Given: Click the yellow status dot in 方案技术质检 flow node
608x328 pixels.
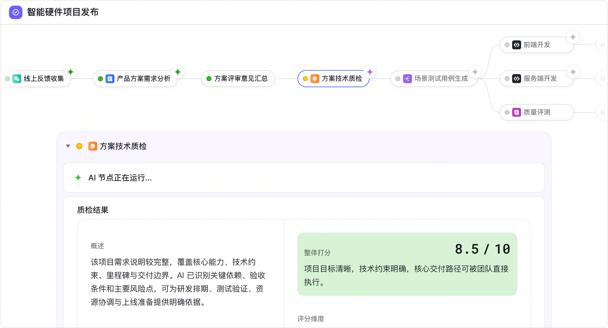Looking at the screenshot, I should click(x=305, y=79).
